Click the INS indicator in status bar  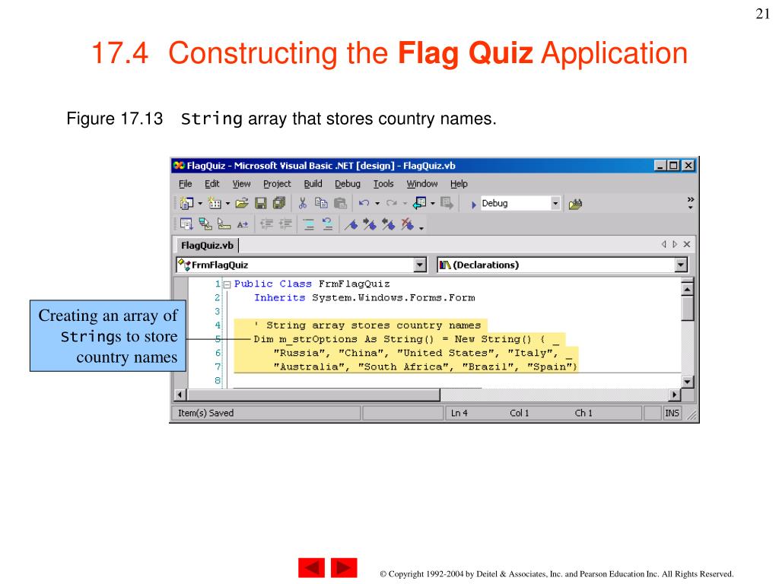click(672, 413)
